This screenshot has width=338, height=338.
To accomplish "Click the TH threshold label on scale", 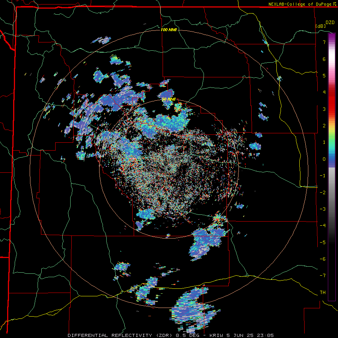I will pyautogui.click(x=323, y=293).
